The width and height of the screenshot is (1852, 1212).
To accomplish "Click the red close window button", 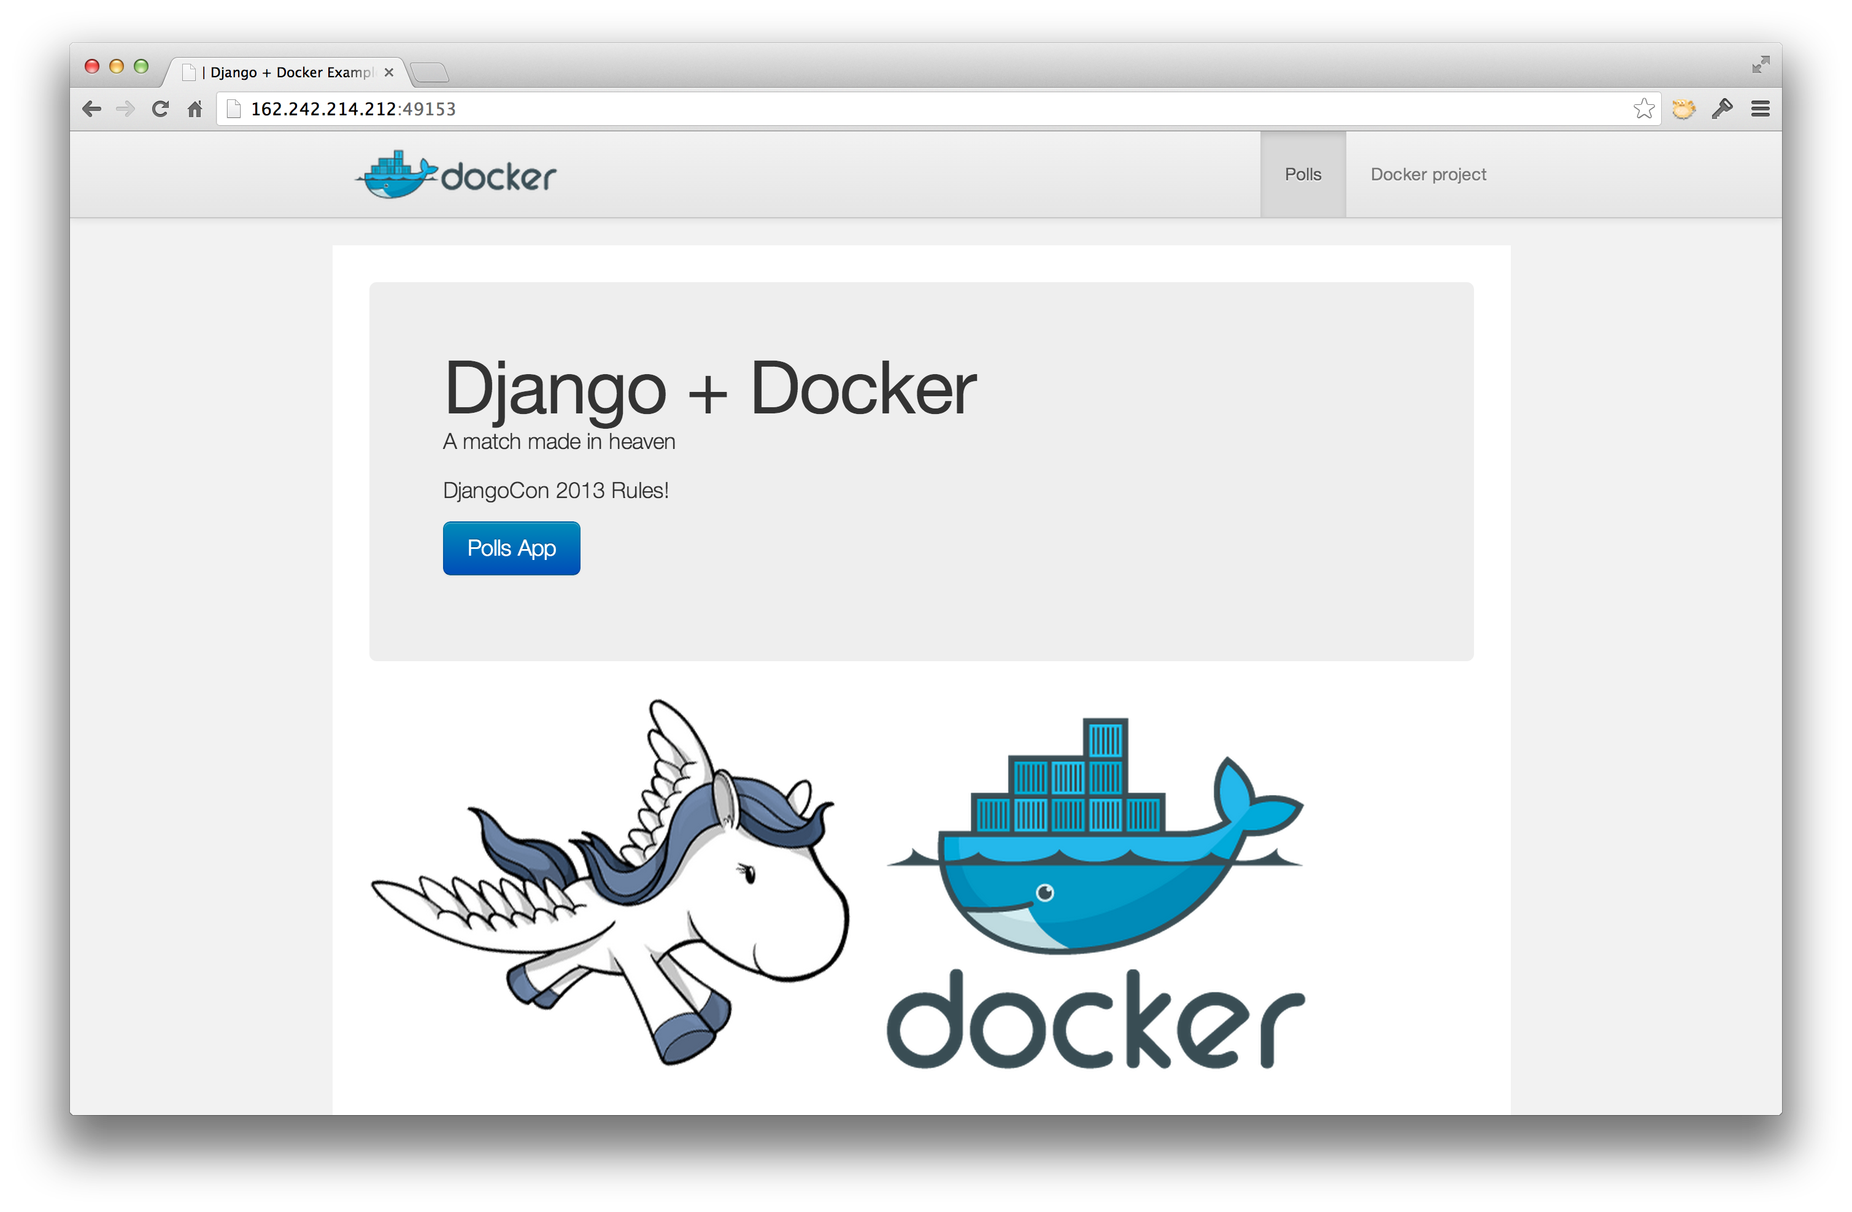I will [x=92, y=66].
